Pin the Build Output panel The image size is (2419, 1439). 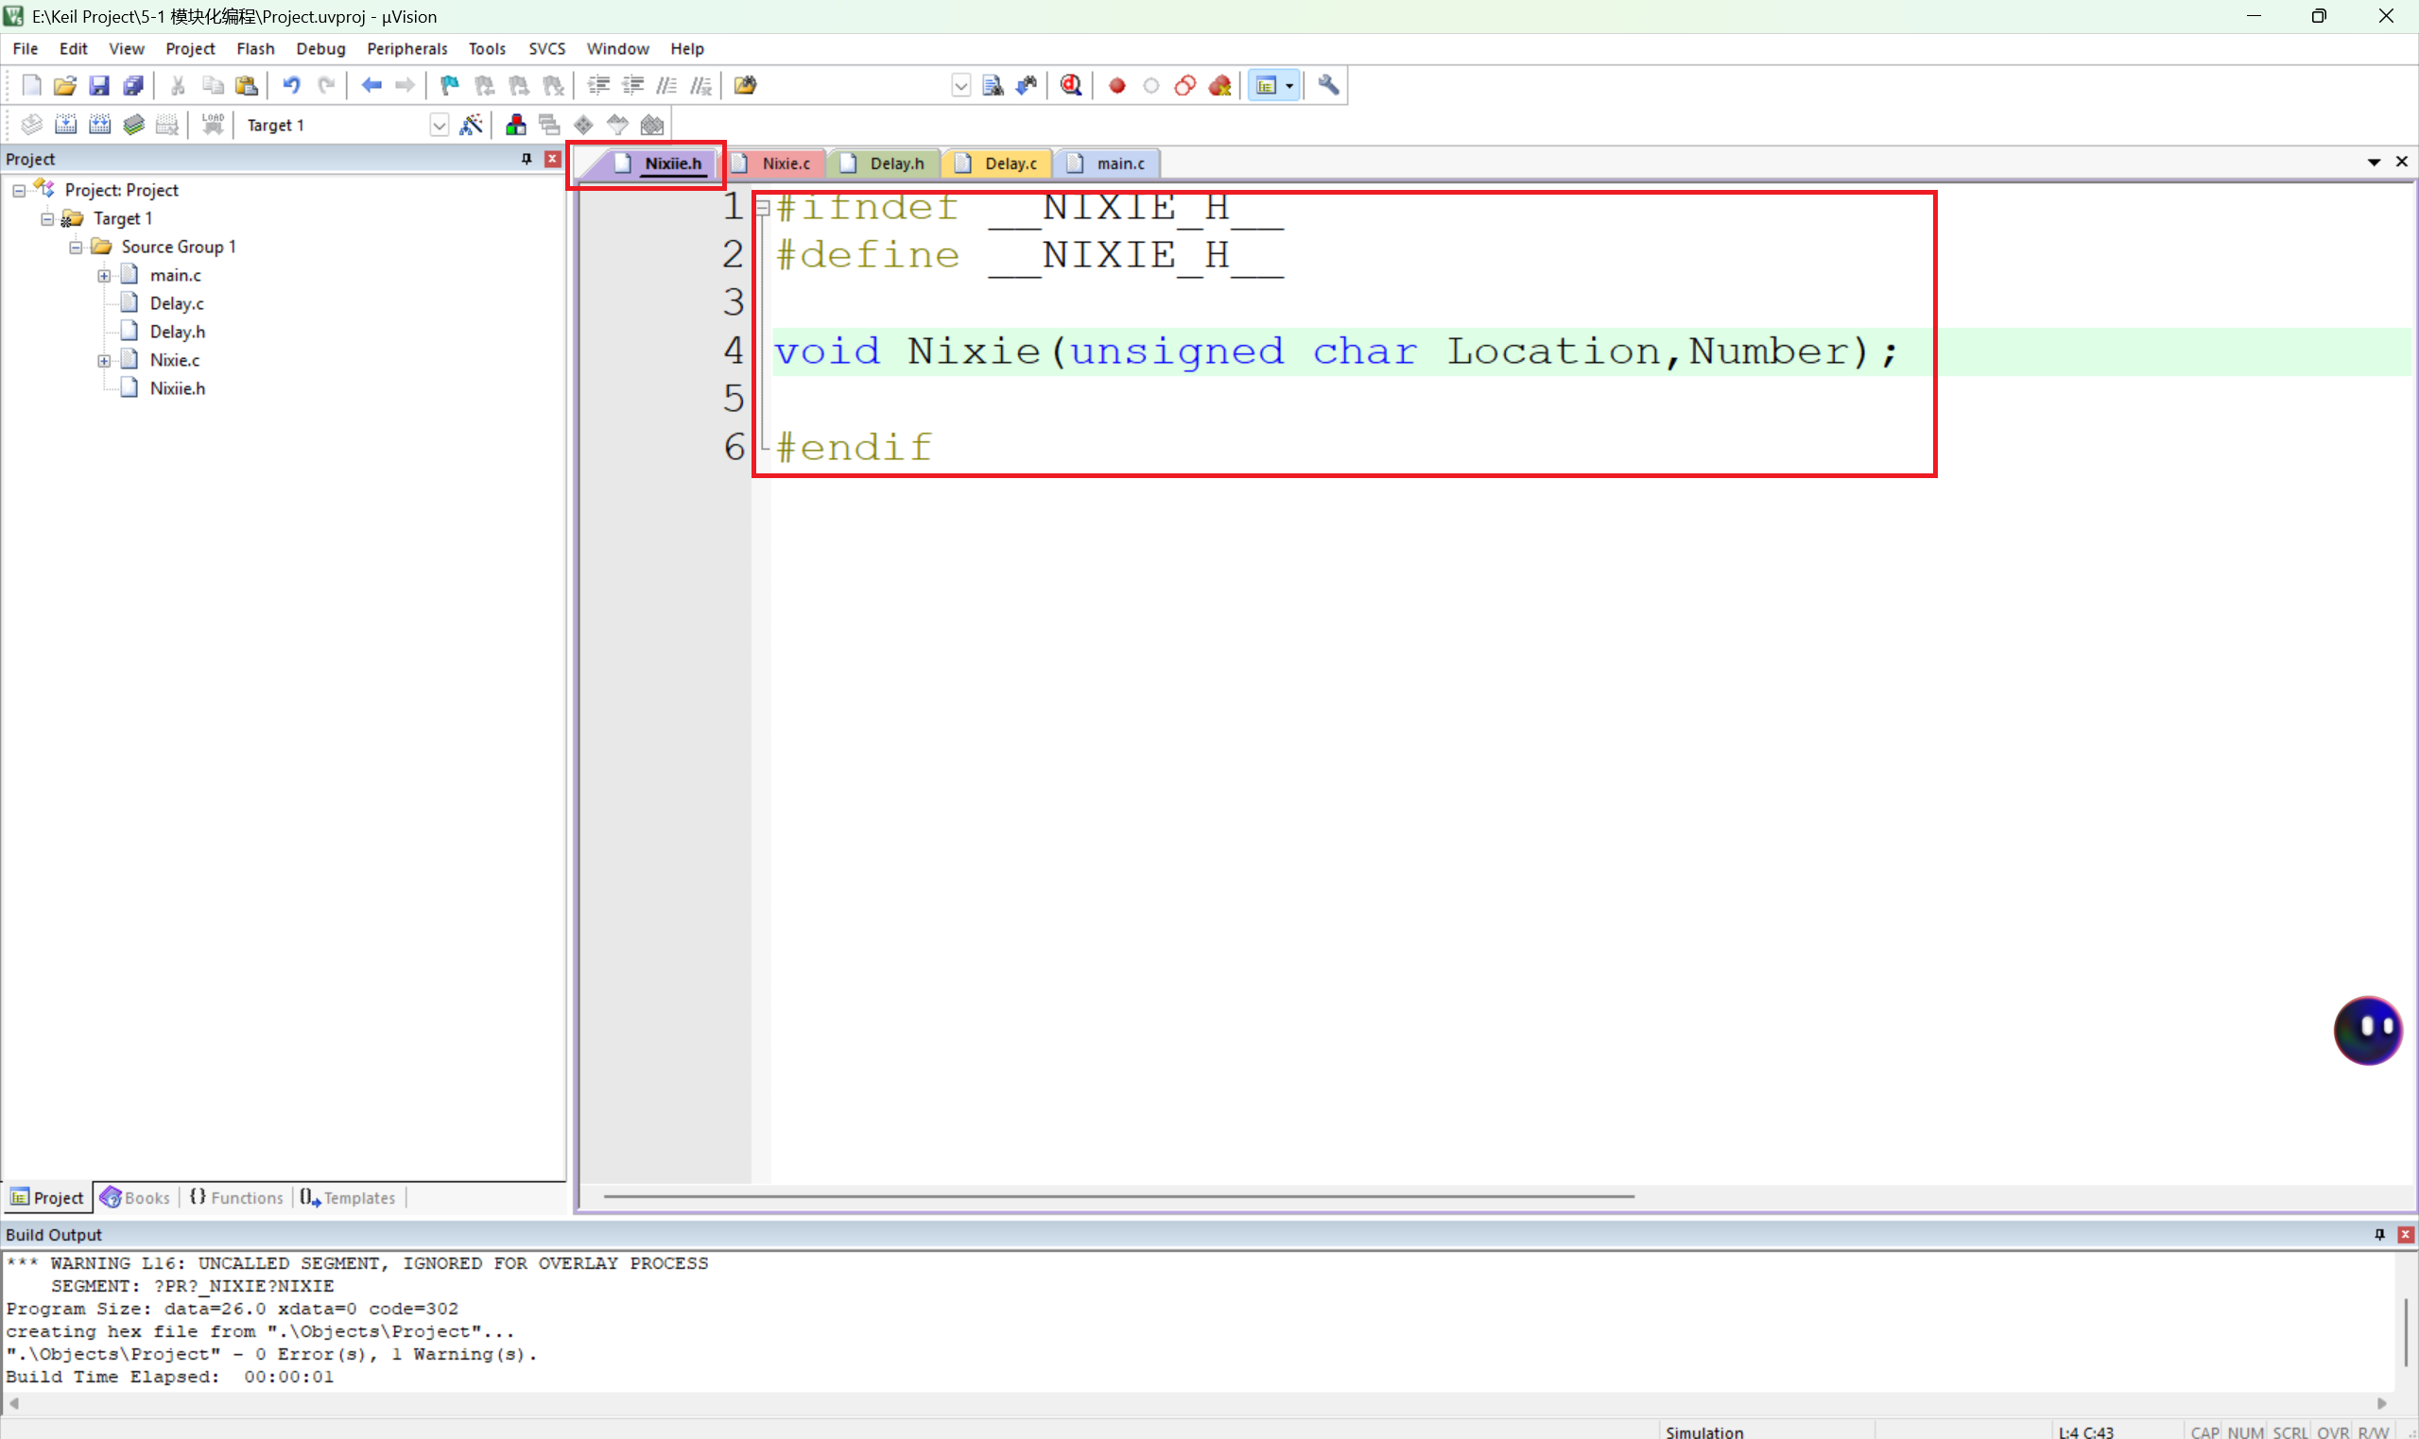click(x=2379, y=1234)
